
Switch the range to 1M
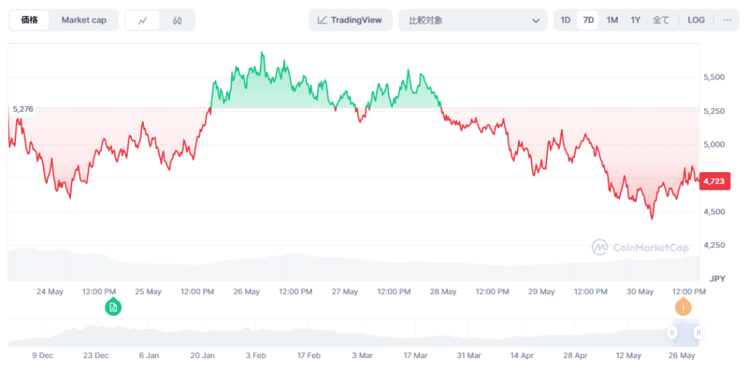point(612,20)
